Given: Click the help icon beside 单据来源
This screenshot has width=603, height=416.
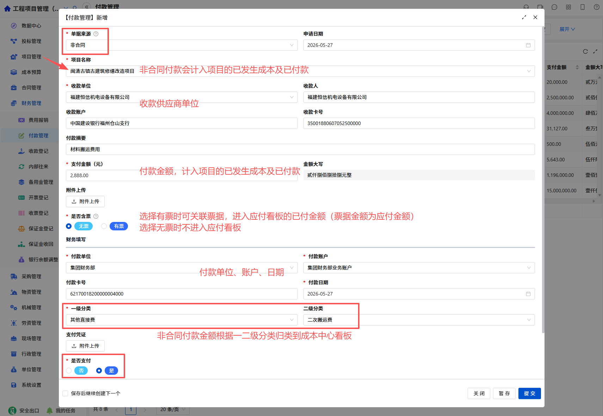Looking at the screenshot, I should coord(96,34).
